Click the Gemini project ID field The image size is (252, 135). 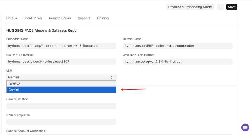pos(61,122)
